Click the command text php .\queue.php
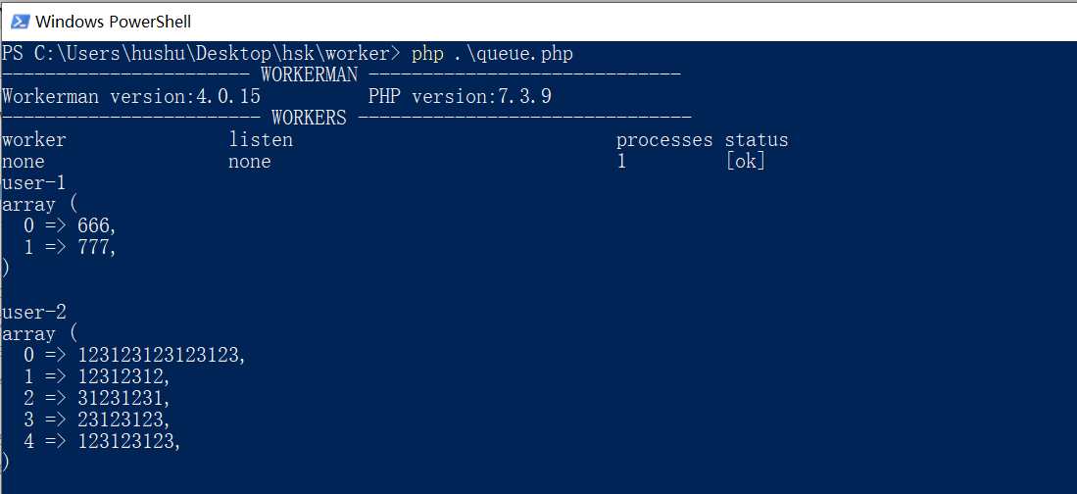This screenshot has width=1077, height=494. [x=492, y=54]
